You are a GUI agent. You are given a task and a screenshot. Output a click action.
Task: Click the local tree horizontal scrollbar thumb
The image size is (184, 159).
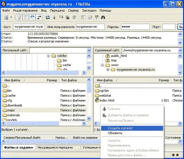42,73
